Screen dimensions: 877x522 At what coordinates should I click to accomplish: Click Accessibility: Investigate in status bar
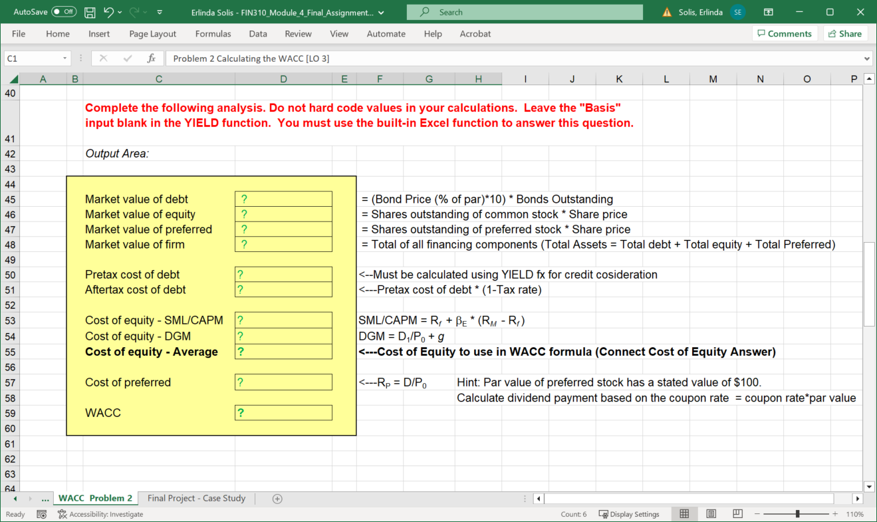coord(100,514)
